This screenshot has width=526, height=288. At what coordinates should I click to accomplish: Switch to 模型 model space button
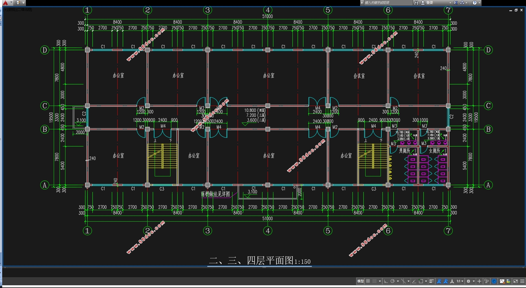tap(360, 281)
